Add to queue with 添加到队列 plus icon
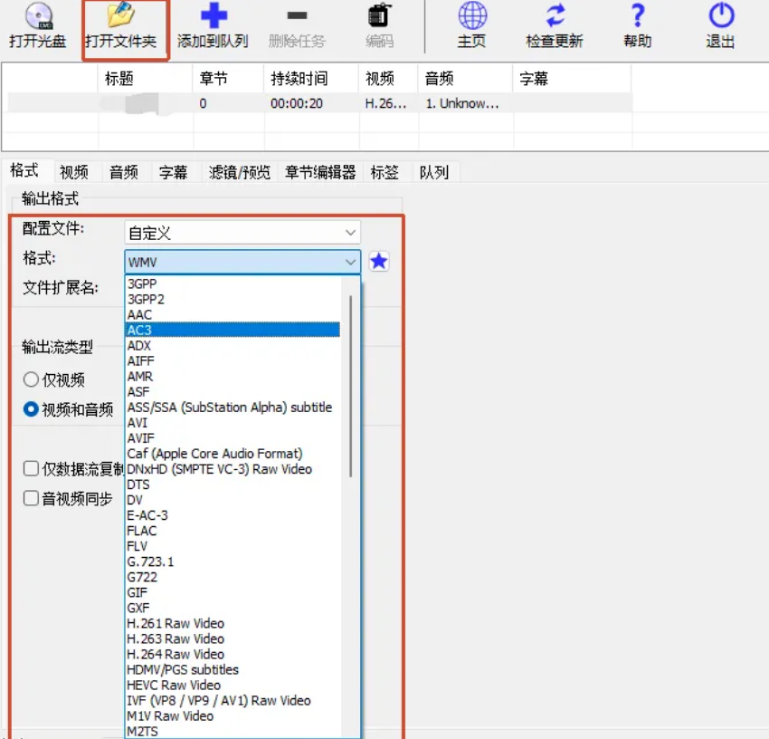Screen dimensions: 769x739 pyautogui.click(x=214, y=15)
